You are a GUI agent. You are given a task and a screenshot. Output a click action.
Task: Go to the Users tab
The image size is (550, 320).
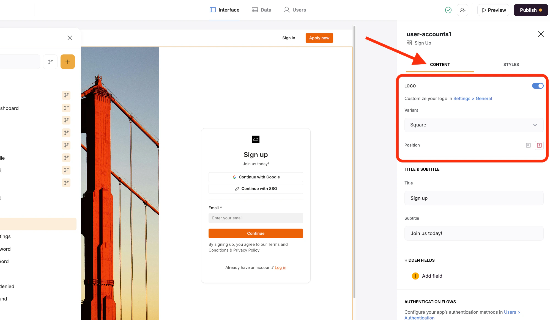[295, 10]
